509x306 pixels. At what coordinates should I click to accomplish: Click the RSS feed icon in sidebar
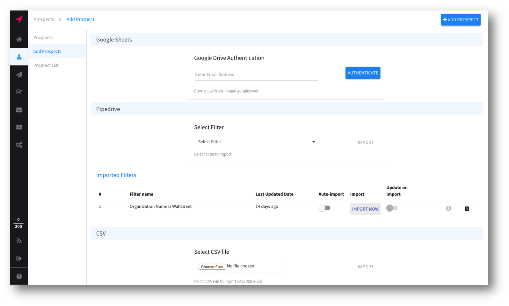[19, 241]
